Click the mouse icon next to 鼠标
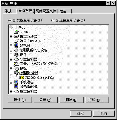117x120 pixels. [x=16, y=68]
